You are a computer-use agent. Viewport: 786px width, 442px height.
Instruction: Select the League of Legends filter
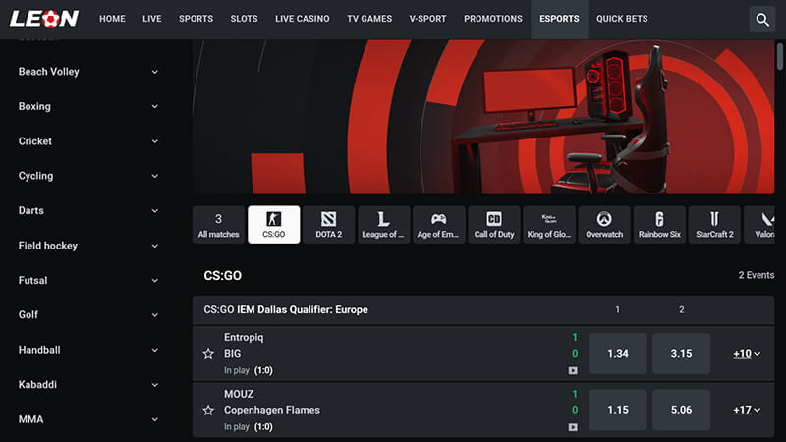pyautogui.click(x=384, y=225)
